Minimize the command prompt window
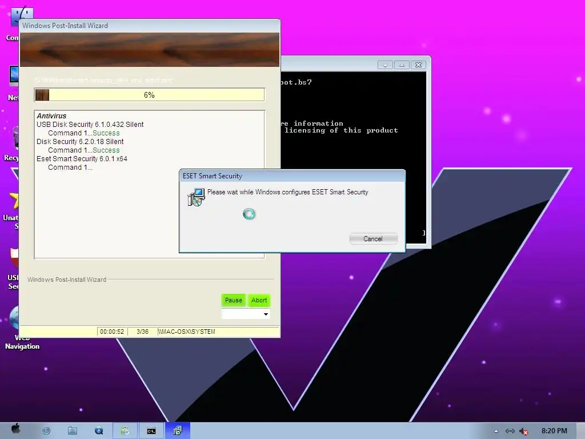This screenshot has width=585, height=439. coord(385,65)
